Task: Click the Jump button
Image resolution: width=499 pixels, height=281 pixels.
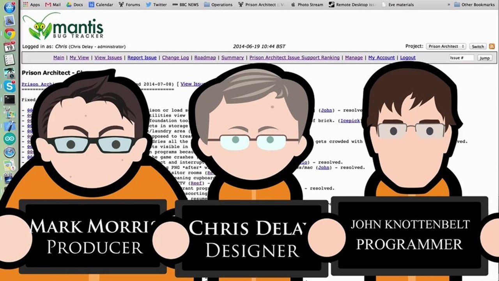Action: [485, 58]
